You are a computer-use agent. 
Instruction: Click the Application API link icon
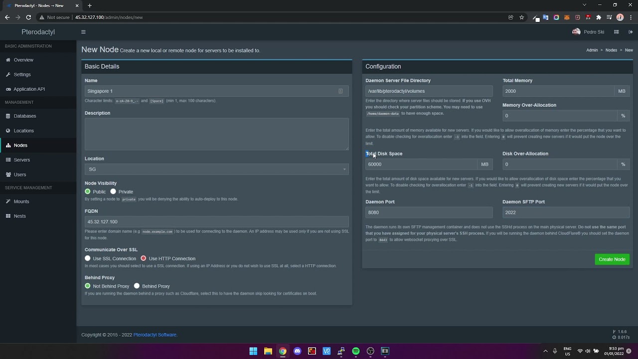[8, 89]
